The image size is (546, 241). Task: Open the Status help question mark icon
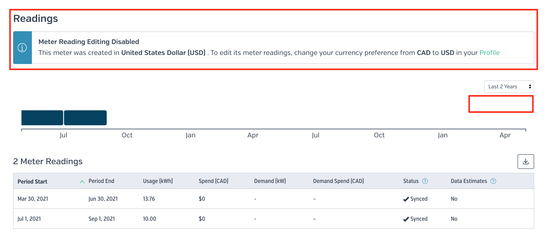pyautogui.click(x=425, y=181)
